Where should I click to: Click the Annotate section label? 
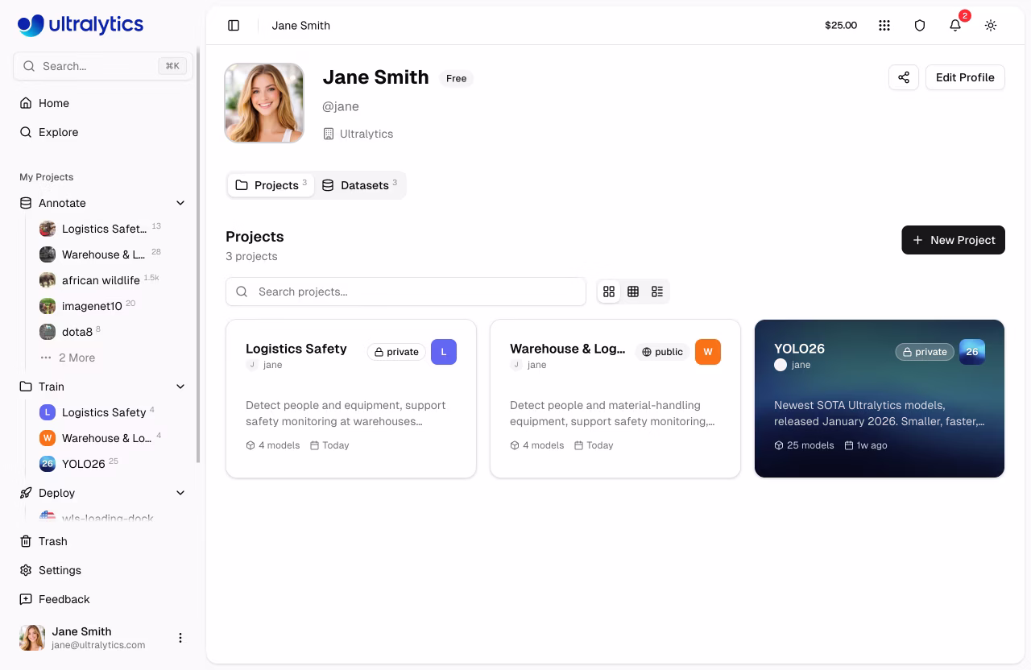point(62,203)
